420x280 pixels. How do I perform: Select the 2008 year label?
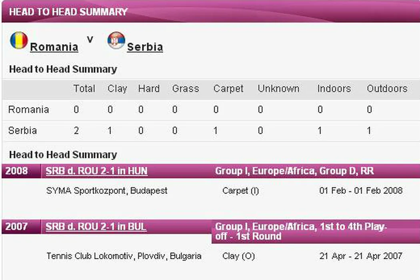coord(17,171)
